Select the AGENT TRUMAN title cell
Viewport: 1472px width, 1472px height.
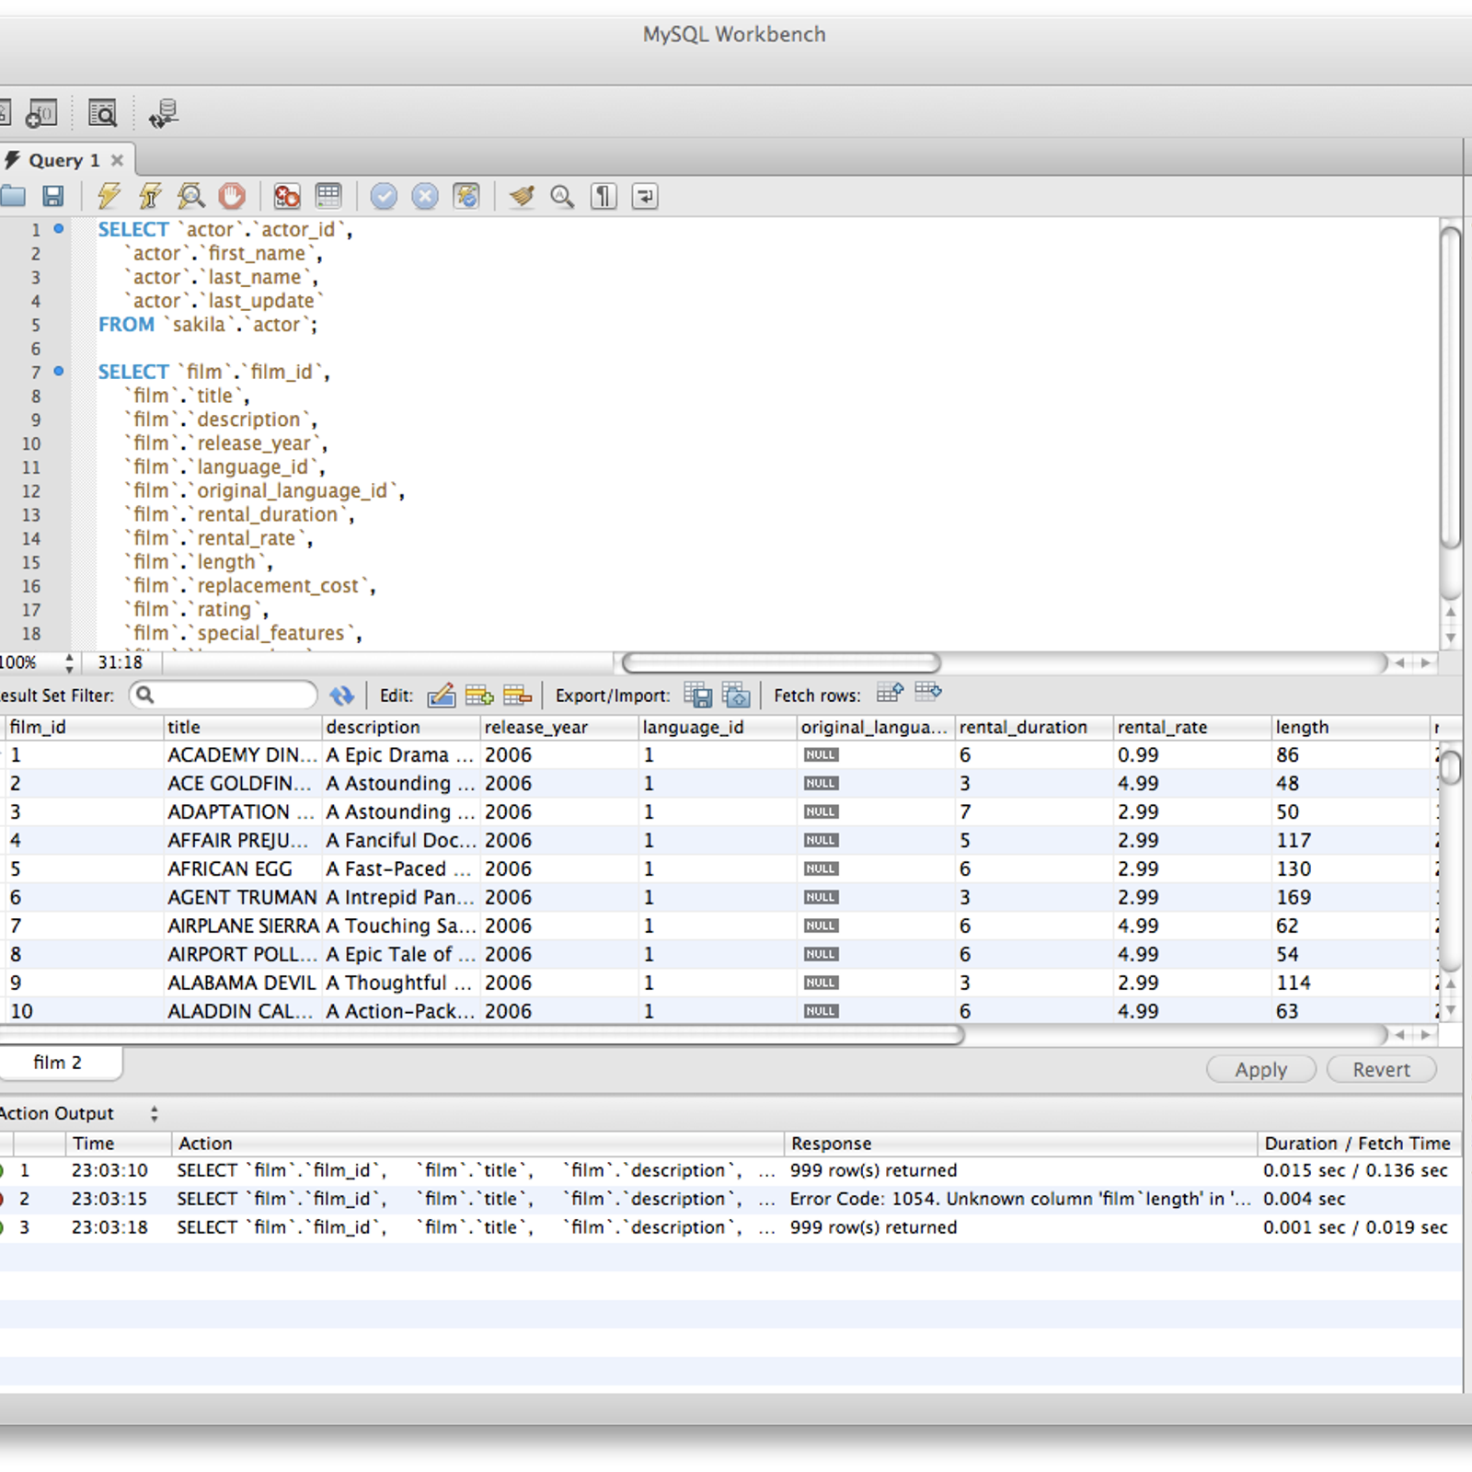pyautogui.click(x=243, y=897)
